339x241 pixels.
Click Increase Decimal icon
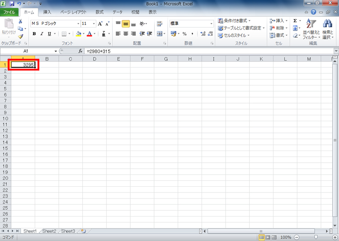pos(203,34)
